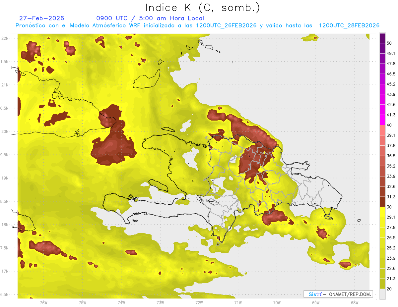Click the '22N' latitude axis label
The width and height of the screenshot is (398, 307).
[6, 38]
